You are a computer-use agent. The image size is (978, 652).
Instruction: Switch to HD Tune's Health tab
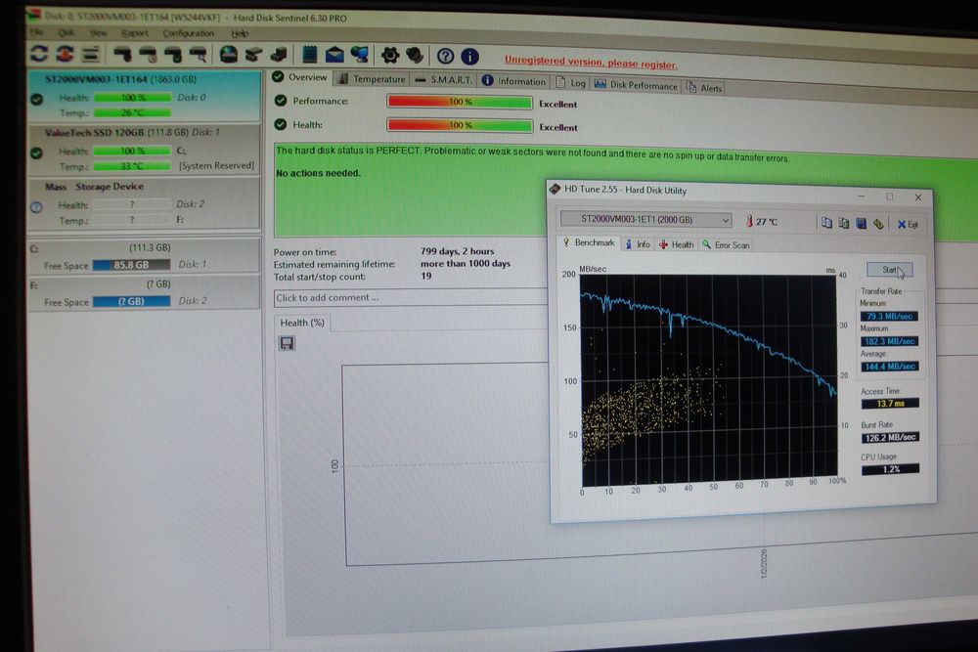click(676, 245)
